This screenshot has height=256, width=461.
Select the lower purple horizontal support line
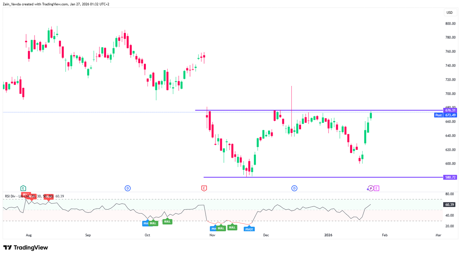[323, 177]
